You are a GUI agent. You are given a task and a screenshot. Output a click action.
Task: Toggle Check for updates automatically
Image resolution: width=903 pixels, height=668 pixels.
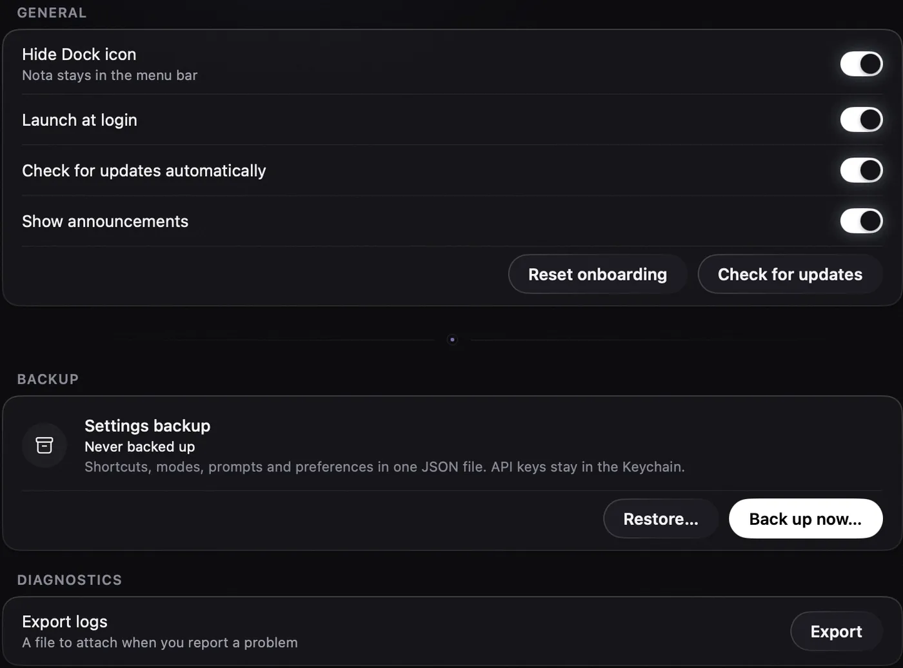pos(861,170)
